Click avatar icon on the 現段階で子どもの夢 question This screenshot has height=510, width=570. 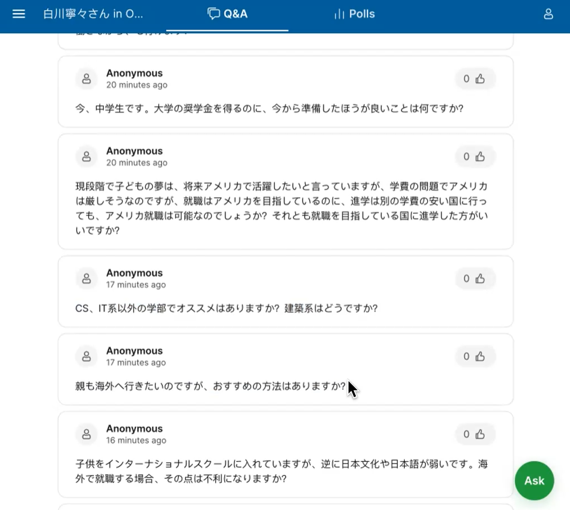point(87,156)
